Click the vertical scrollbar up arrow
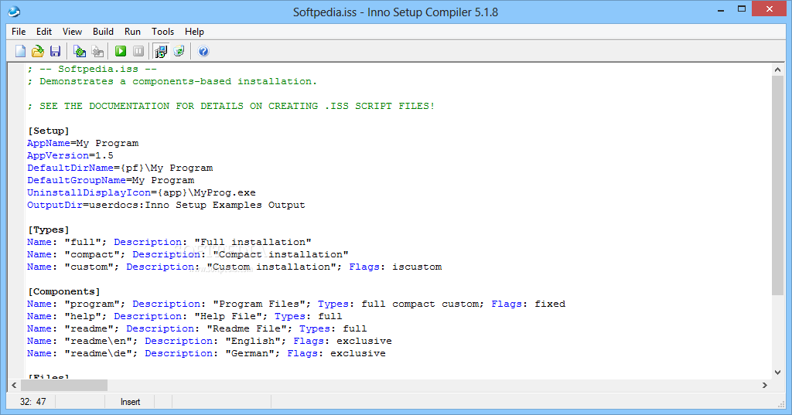This screenshot has width=792, height=415. [x=777, y=70]
